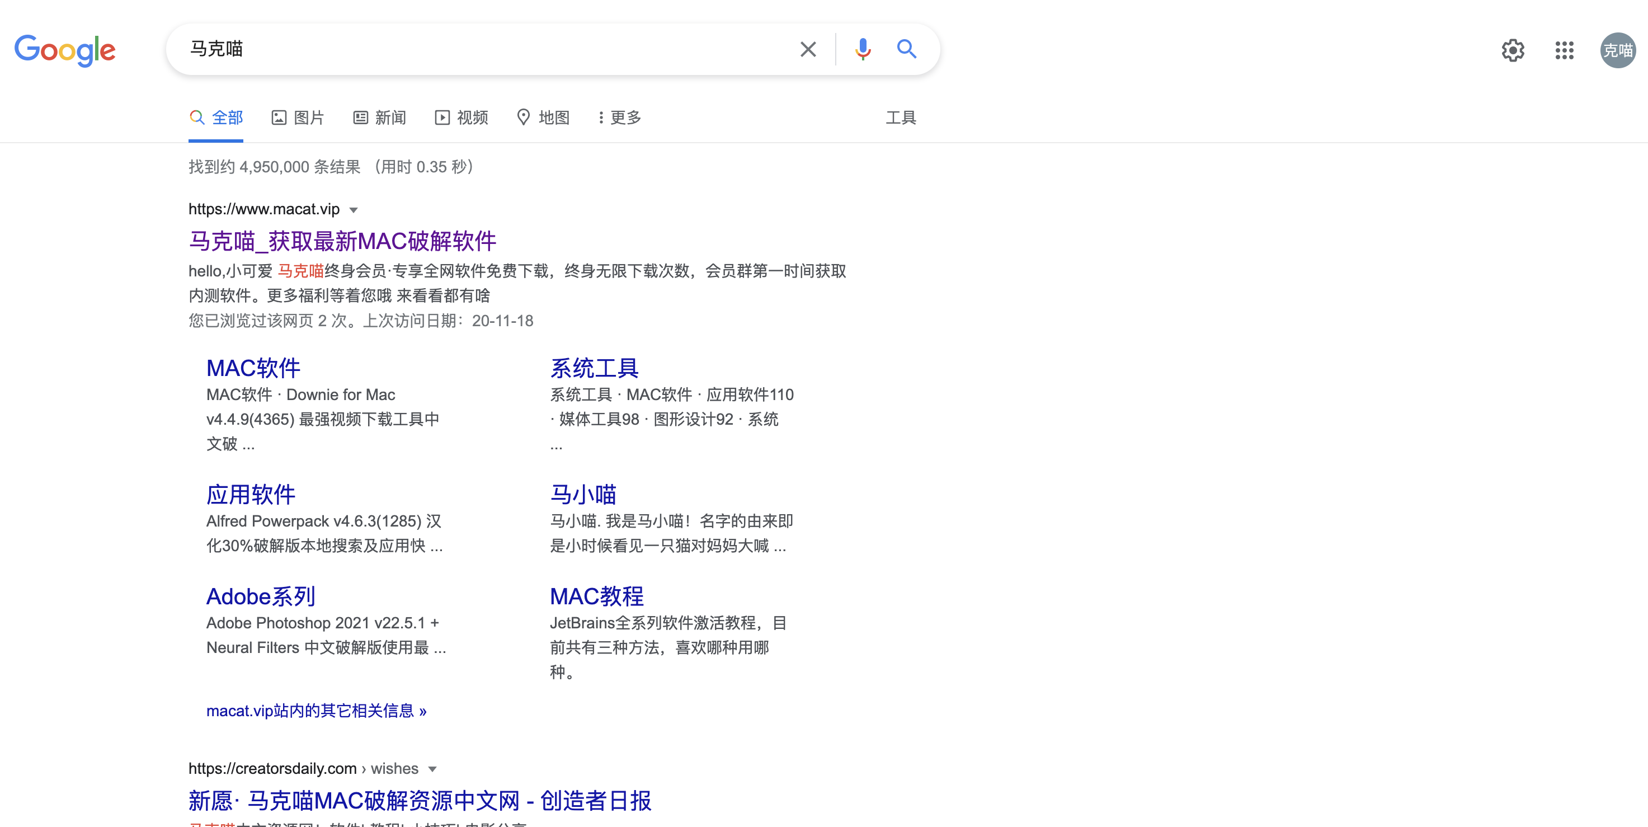Image resolution: width=1648 pixels, height=827 pixels.
Task: Switch to the 图片 tab
Action: pyautogui.click(x=298, y=118)
